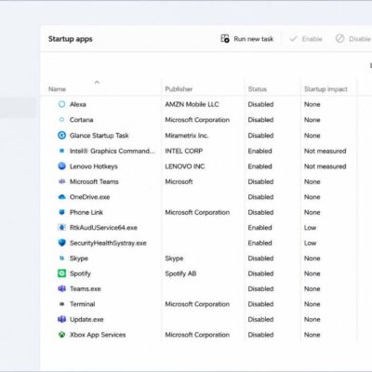Select the Alexa row name
This screenshot has width=372, height=372.
pos(78,104)
